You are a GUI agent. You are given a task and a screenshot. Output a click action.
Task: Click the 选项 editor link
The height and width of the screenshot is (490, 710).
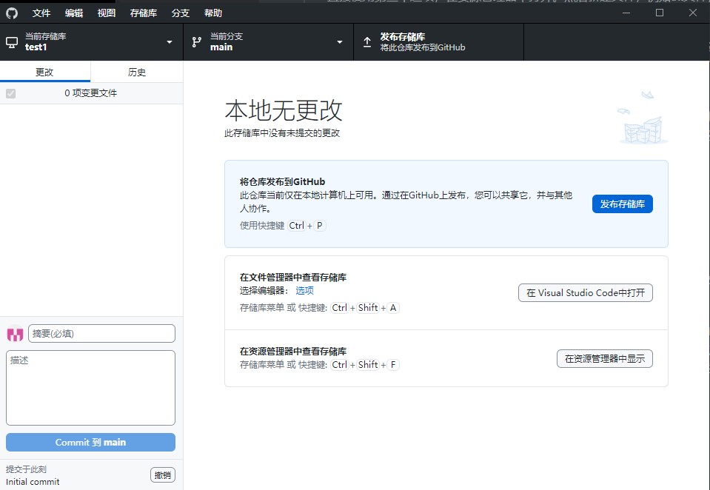[x=304, y=291]
